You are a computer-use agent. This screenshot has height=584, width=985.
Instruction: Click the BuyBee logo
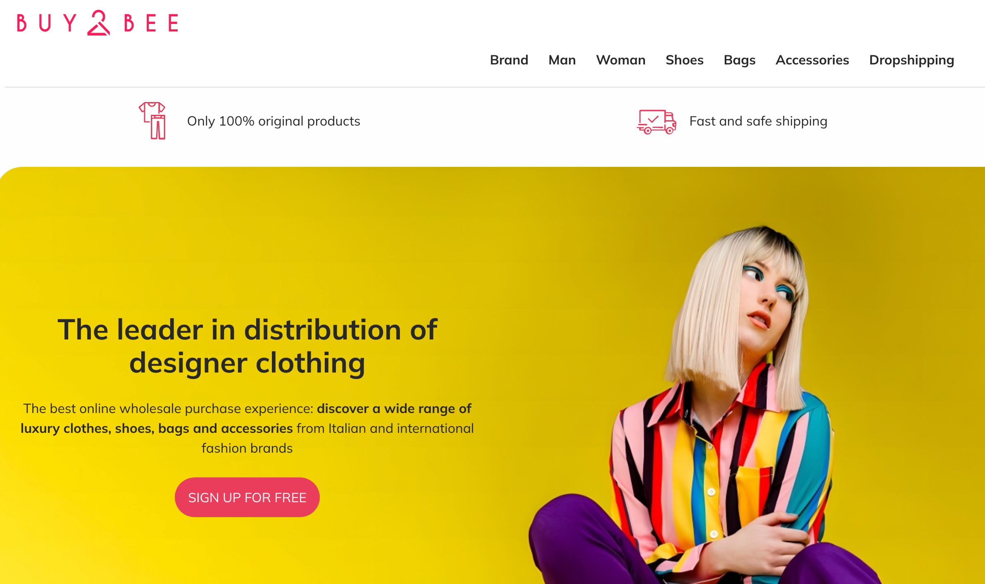[98, 23]
